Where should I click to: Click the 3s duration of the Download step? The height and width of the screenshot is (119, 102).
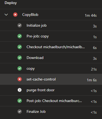tap(95, 58)
